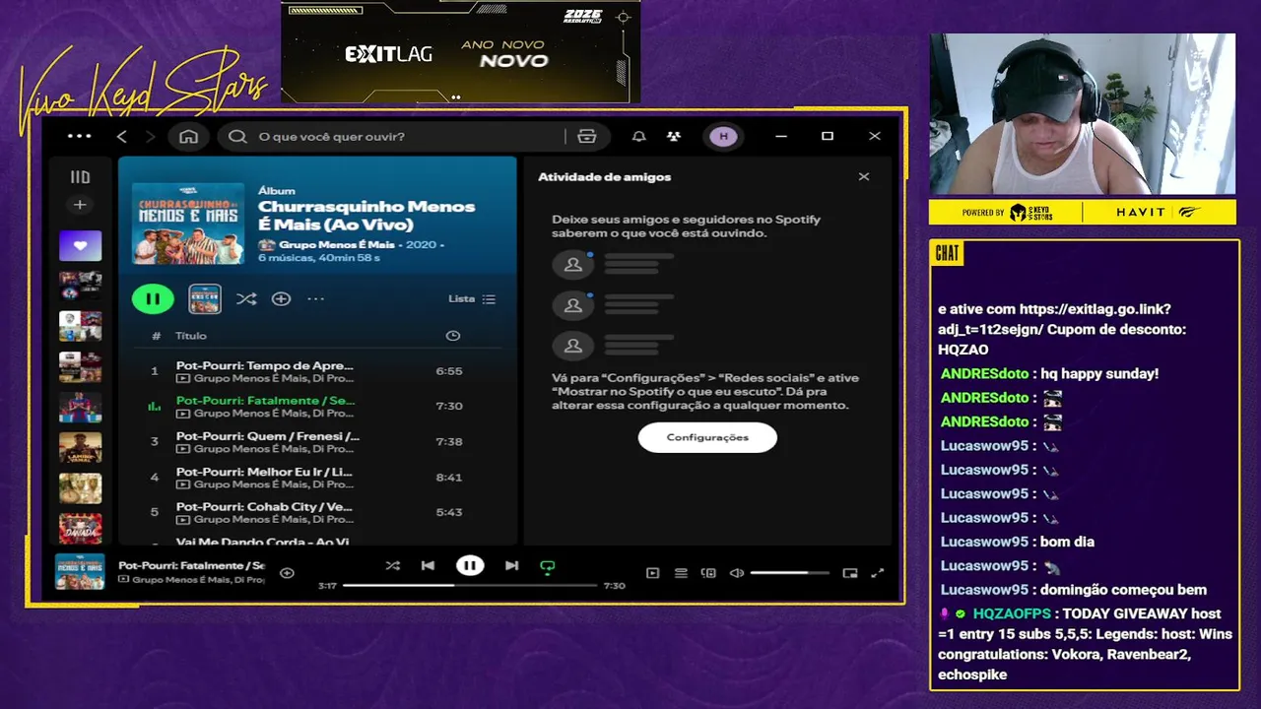Open more options for the album

(315, 298)
